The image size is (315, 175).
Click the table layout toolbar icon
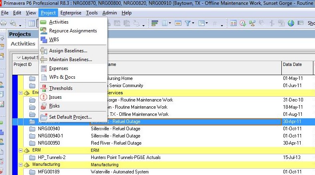(x=32, y=24)
